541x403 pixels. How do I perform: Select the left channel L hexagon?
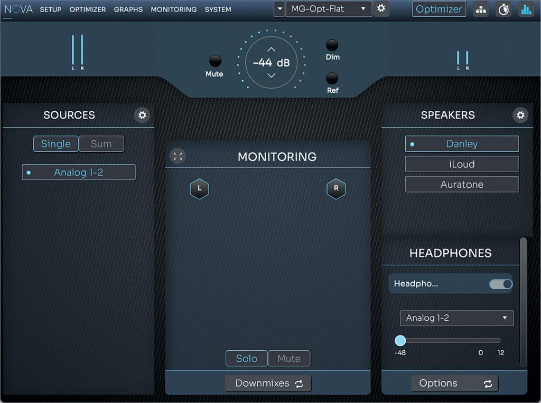coord(199,188)
